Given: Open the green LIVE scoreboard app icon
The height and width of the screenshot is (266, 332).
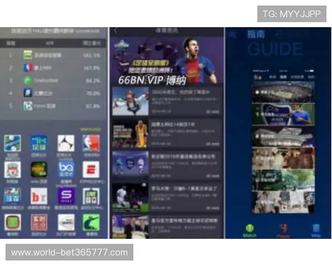Looking at the screenshot, I should point(91,196).
